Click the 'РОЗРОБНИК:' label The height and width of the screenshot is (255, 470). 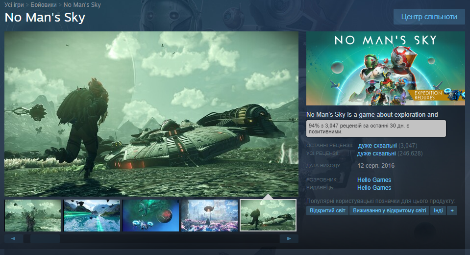[322, 179]
